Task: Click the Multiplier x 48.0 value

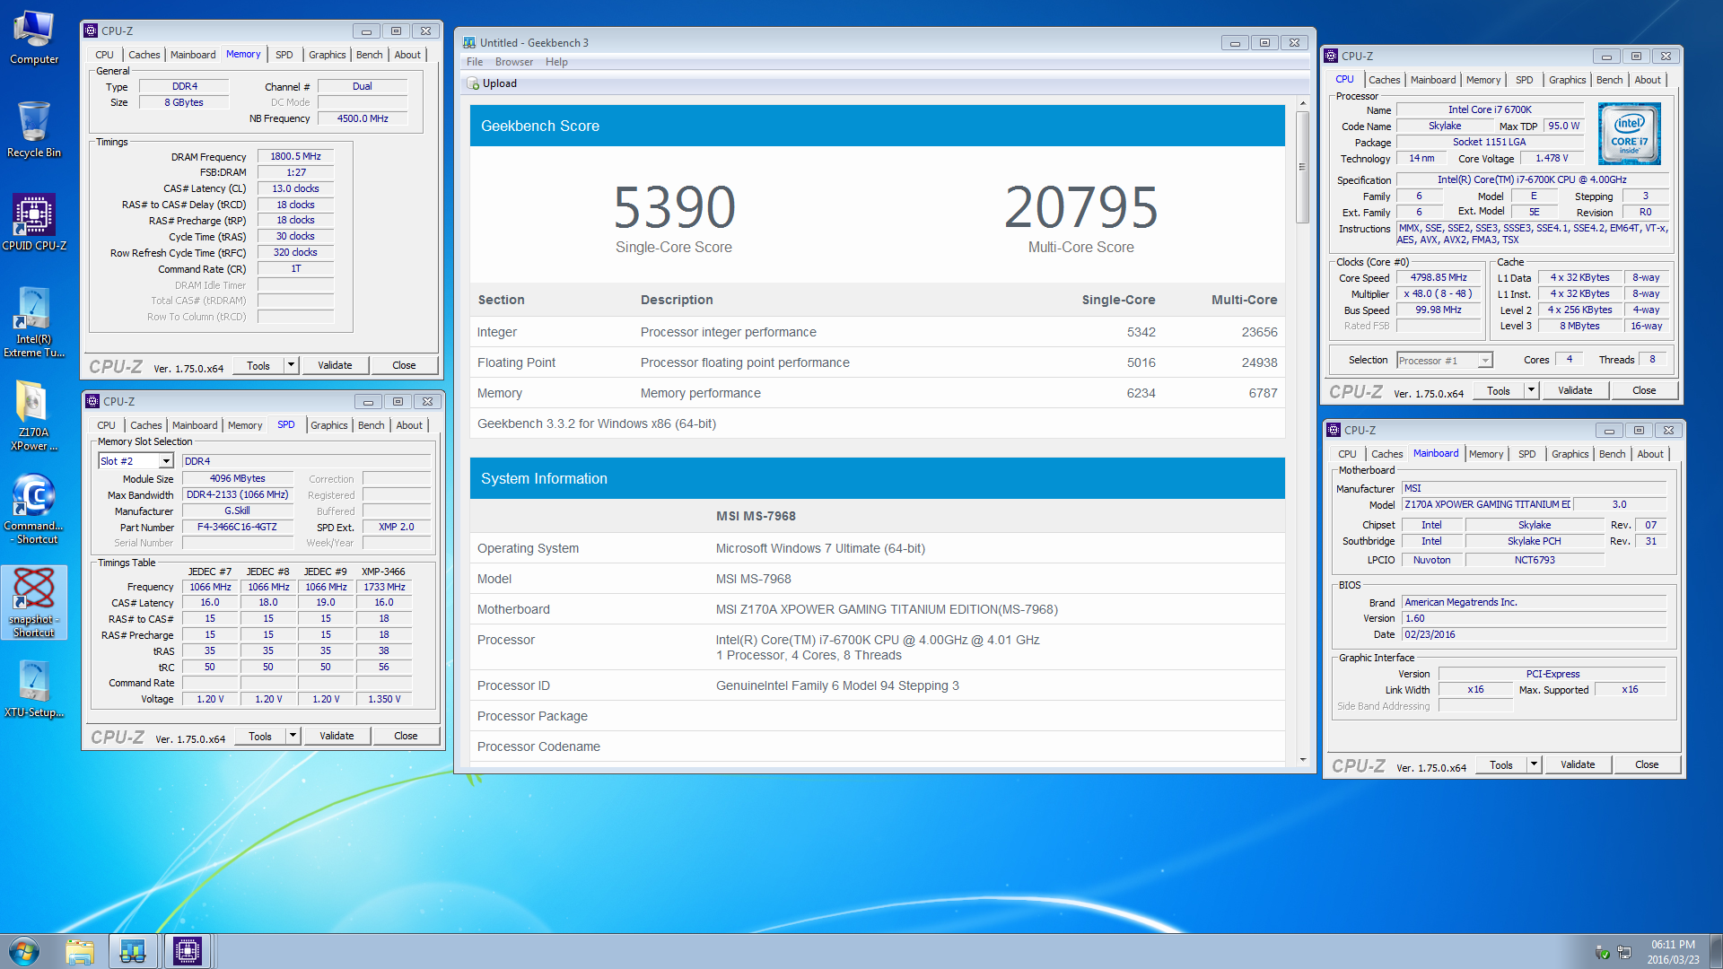Action: tap(1438, 294)
